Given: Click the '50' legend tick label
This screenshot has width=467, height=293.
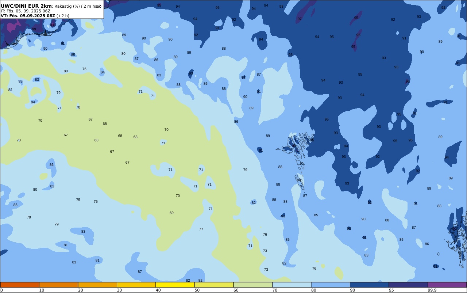Looking at the screenshot, I should click(x=197, y=290).
